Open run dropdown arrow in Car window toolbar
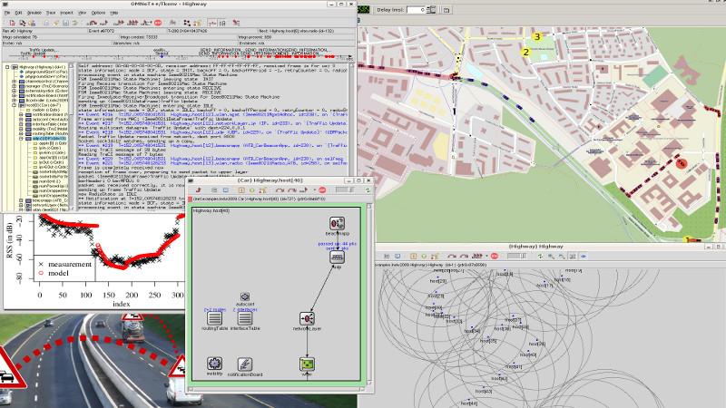Screen dimensions: 726x408 314,190
